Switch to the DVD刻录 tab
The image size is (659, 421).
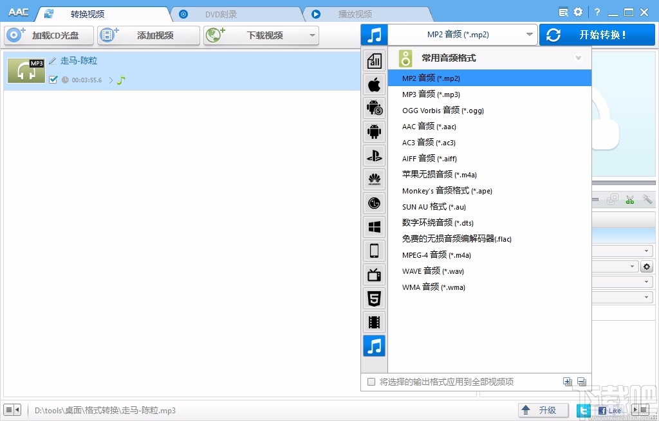[222, 13]
